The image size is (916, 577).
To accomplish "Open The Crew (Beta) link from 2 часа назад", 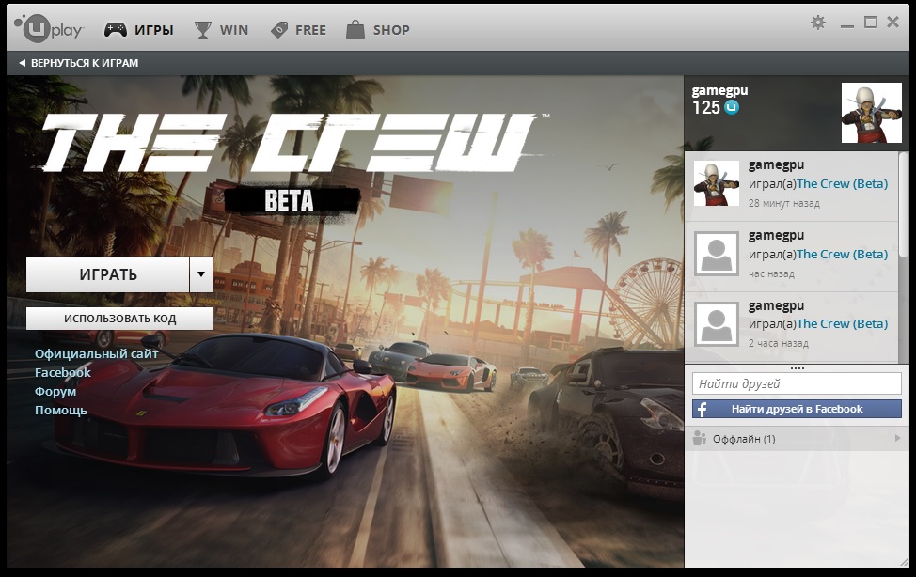I will (x=842, y=323).
